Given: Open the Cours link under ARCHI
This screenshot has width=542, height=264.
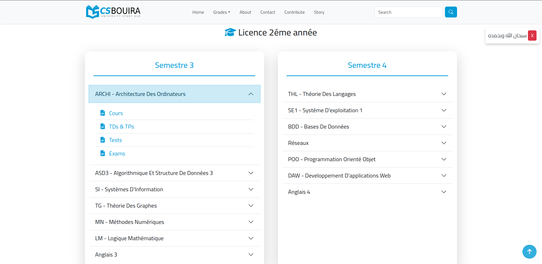Looking at the screenshot, I should click(x=116, y=113).
